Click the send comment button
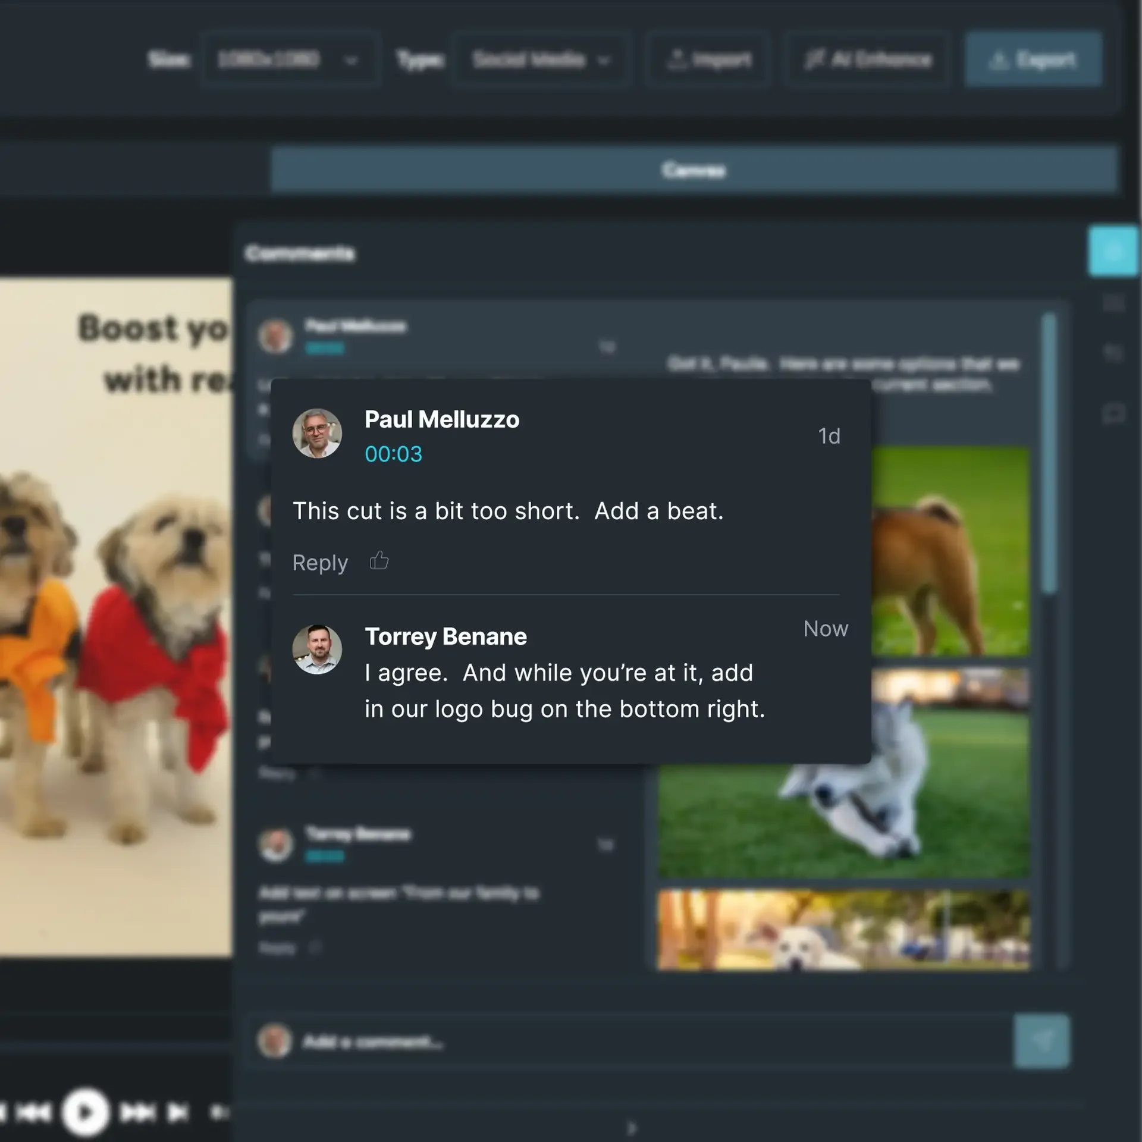 click(x=1041, y=1041)
